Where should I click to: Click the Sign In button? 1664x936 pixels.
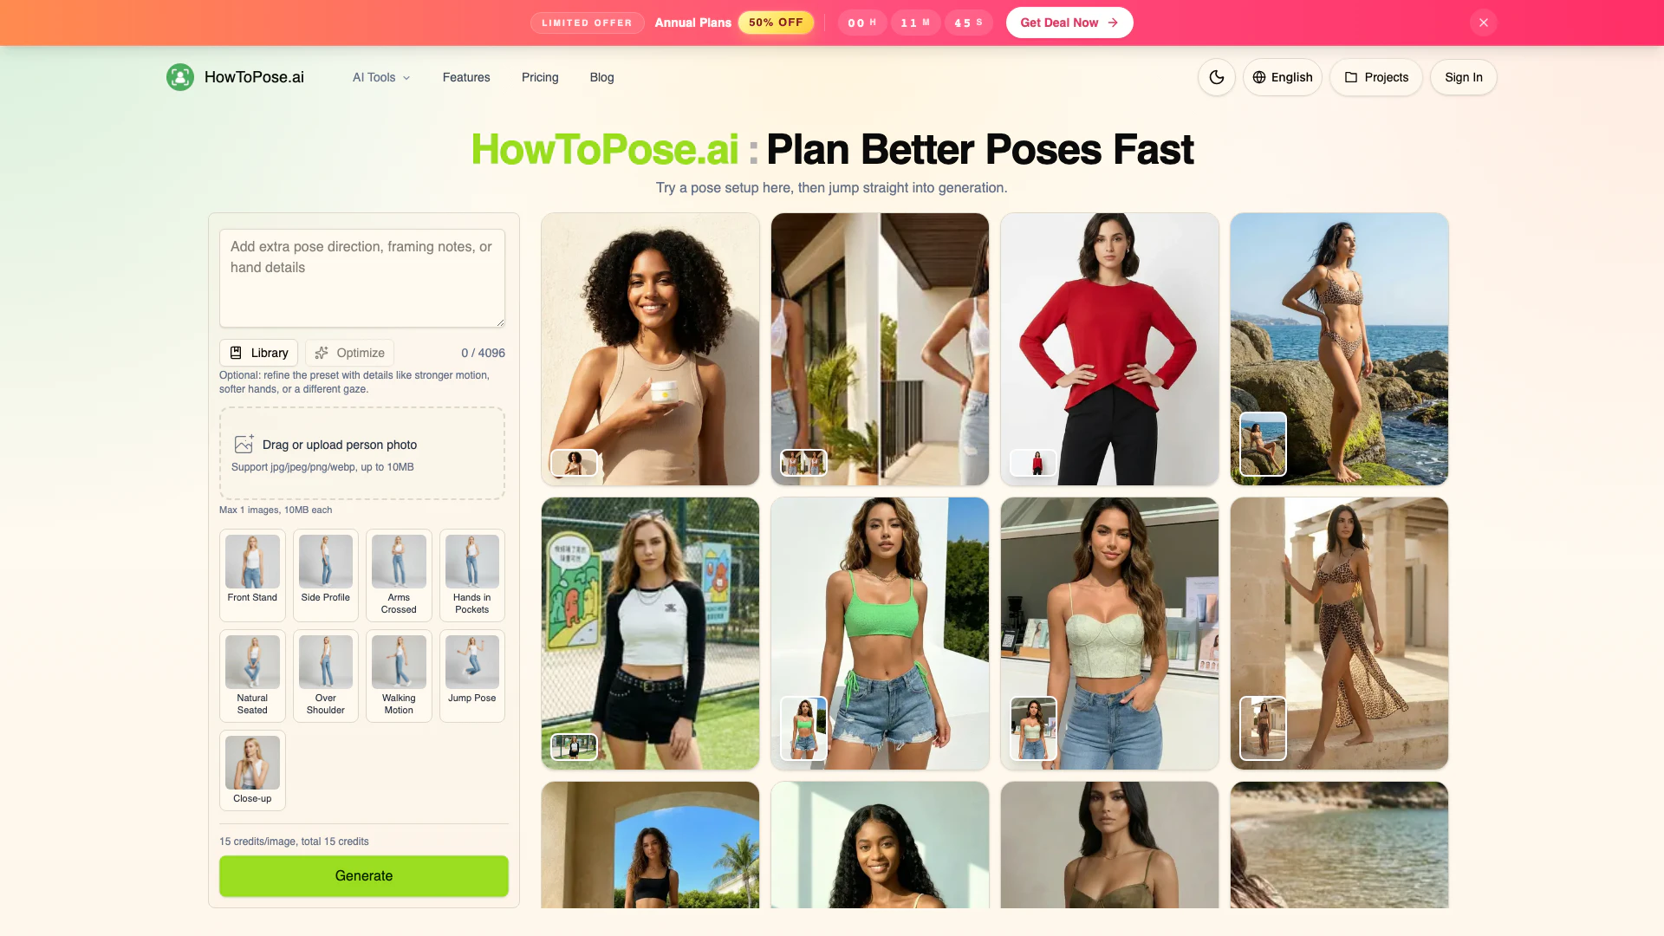click(x=1463, y=77)
